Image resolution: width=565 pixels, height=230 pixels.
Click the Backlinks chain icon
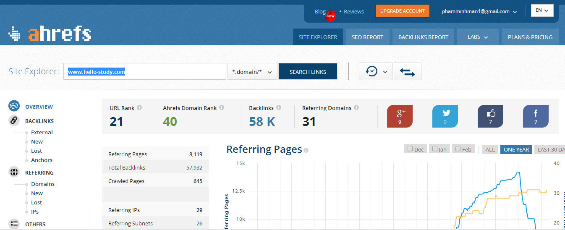[14, 120]
